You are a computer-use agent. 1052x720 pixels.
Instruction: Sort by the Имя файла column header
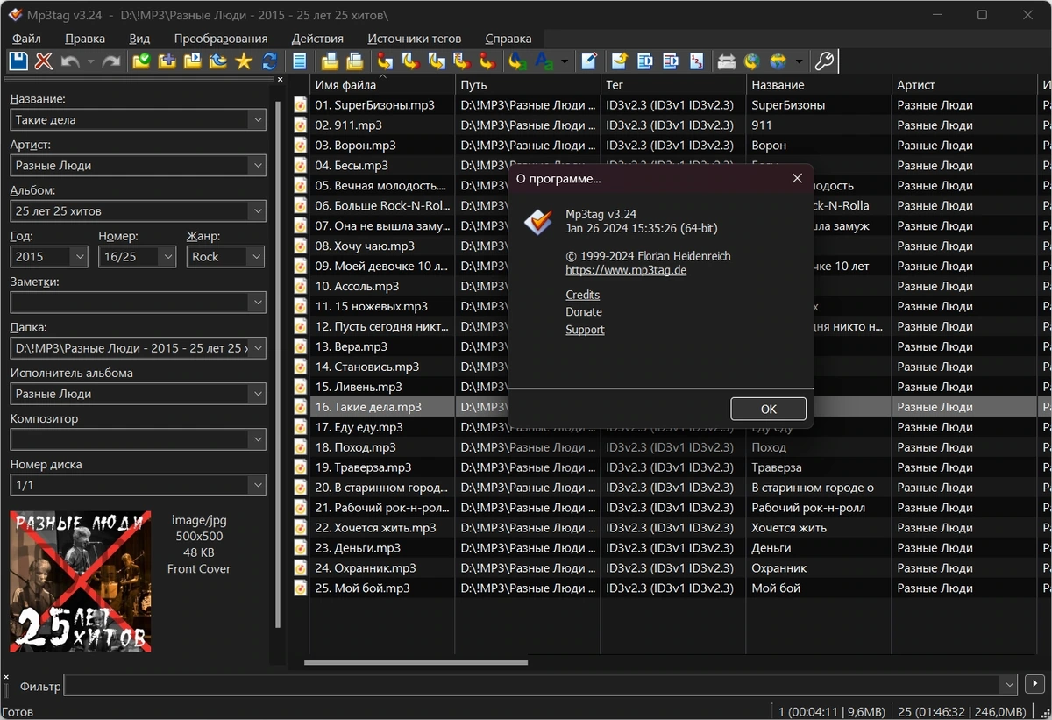(382, 85)
